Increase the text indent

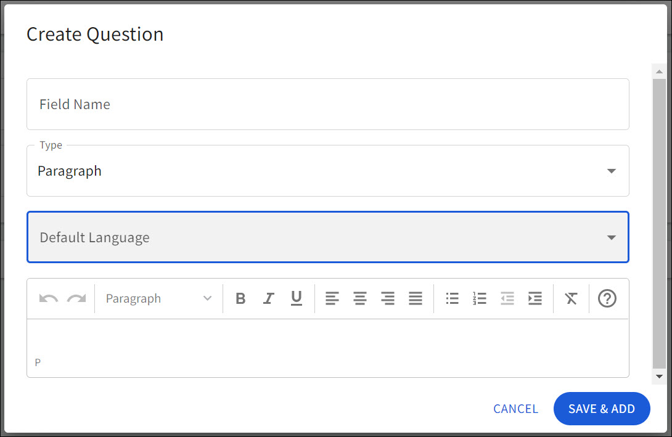[535, 298]
